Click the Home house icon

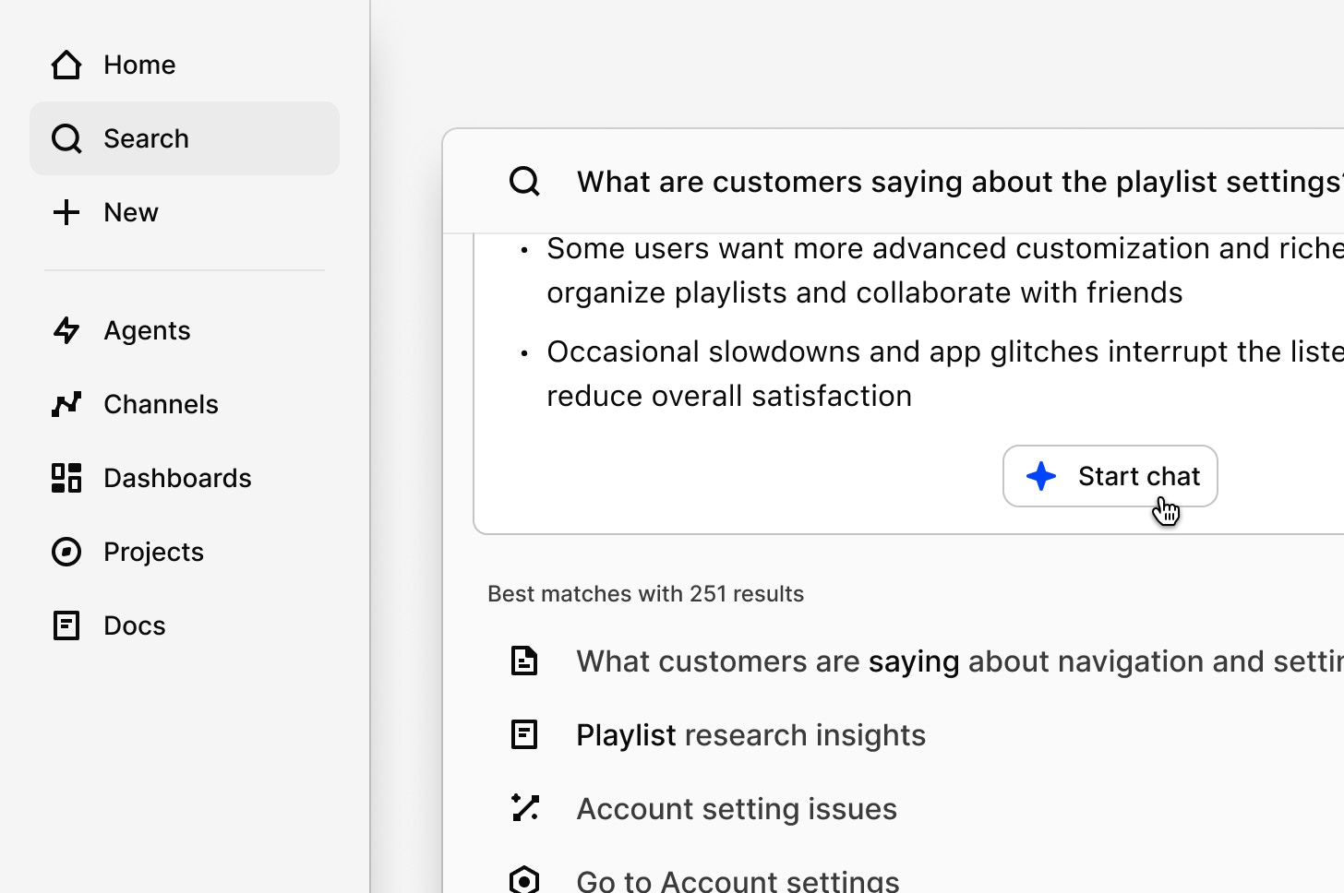(x=66, y=65)
